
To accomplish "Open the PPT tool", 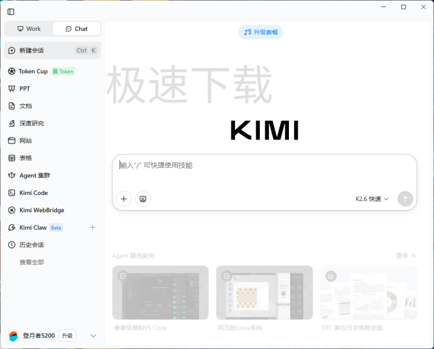I will [53, 89].
